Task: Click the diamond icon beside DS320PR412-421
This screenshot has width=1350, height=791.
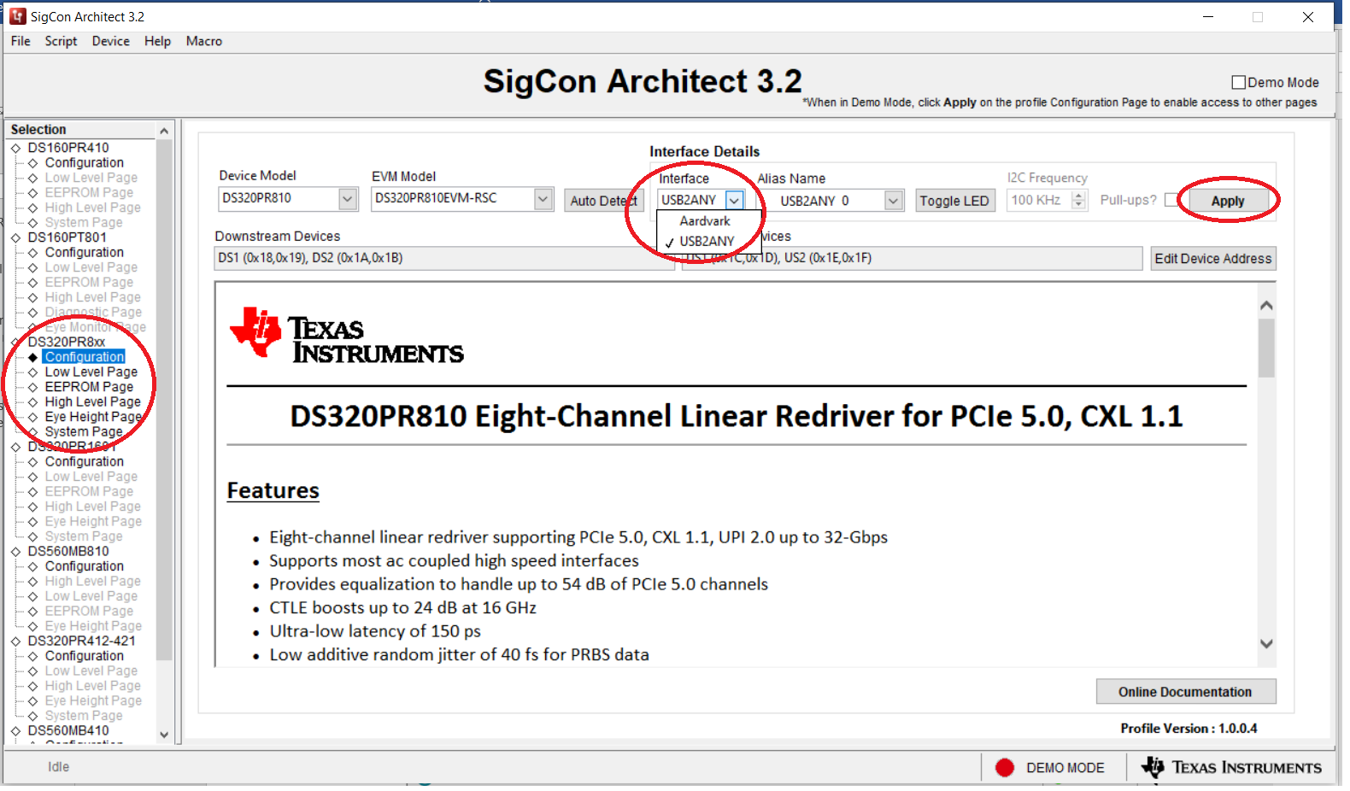Action: 15,642
